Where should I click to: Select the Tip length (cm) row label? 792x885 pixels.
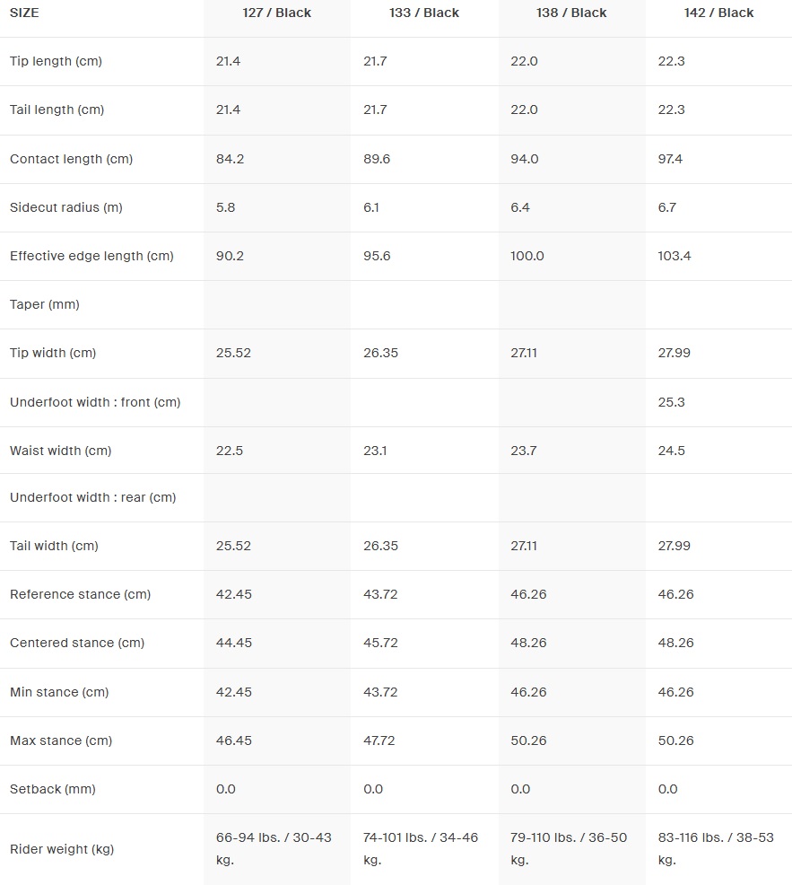pyautogui.click(x=56, y=61)
